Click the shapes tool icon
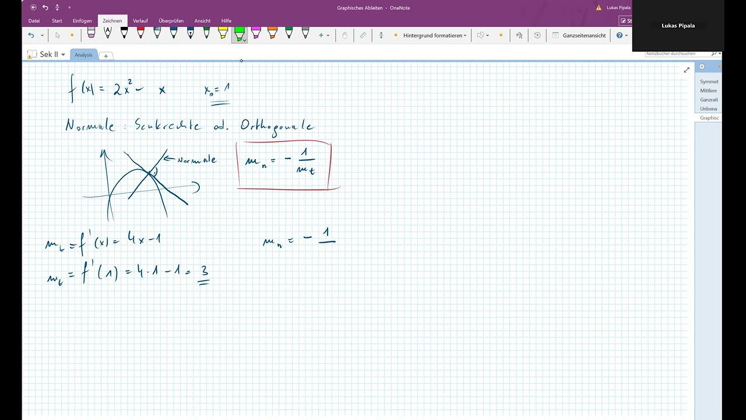The image size is (746, 420). coord(480,36)
